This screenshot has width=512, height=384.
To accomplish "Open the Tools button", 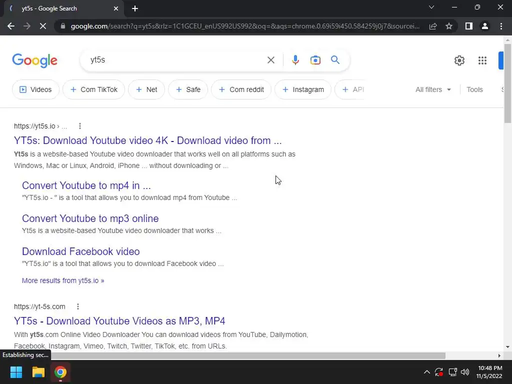I will [474, 89].
